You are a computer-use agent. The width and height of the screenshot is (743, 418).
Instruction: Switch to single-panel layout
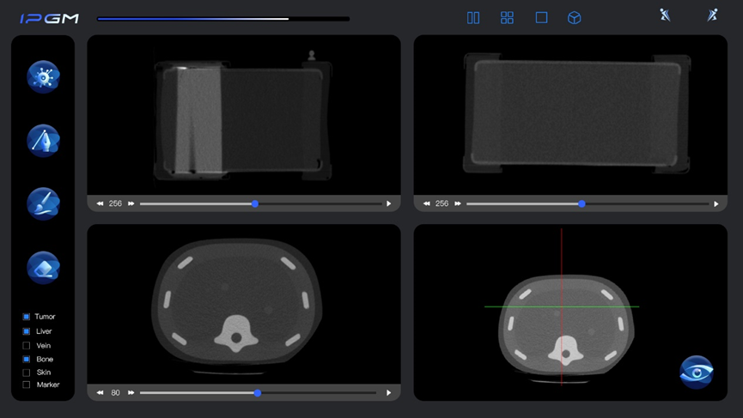click(x=541, y=18)
